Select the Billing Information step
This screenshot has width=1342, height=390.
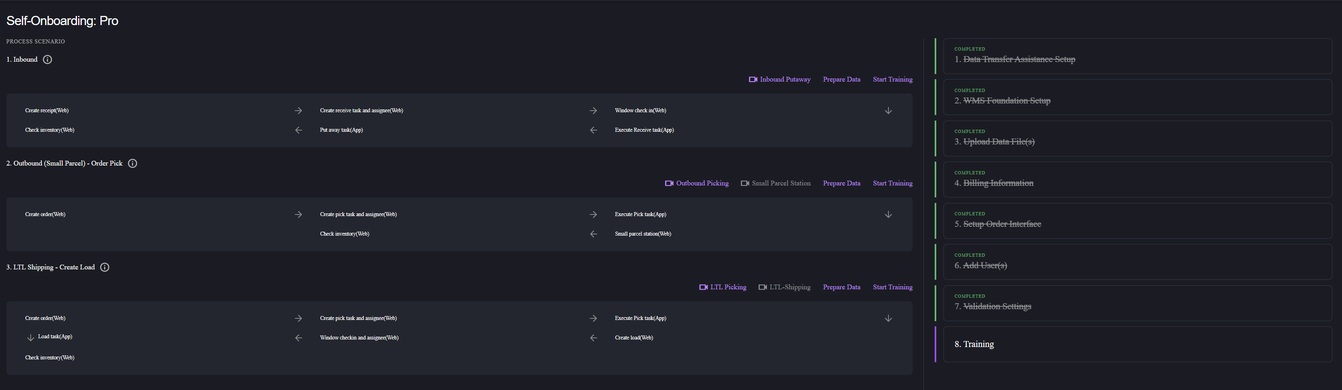click(x=998, y=183)
